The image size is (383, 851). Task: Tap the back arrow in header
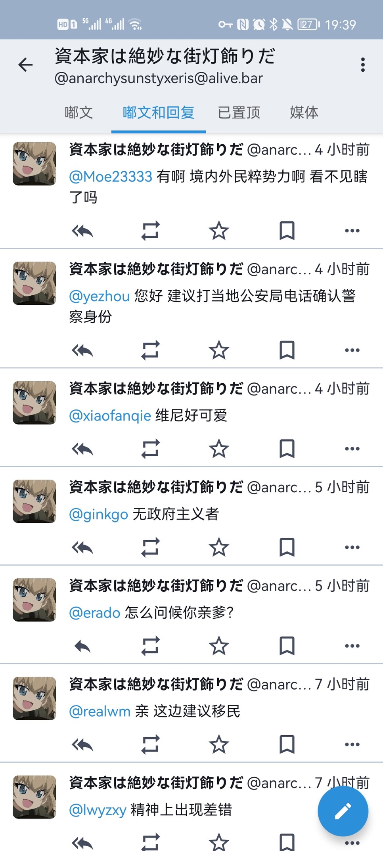pos(25,65)
